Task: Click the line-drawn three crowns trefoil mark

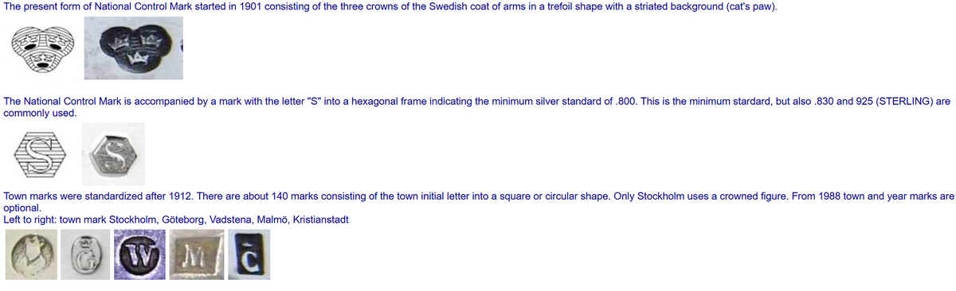Action: pos(44,48)
